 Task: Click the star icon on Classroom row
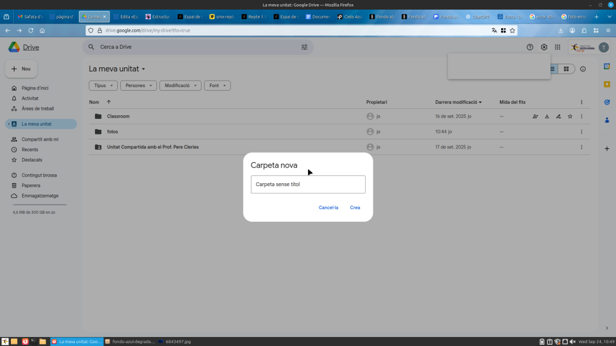pos(570,117)
